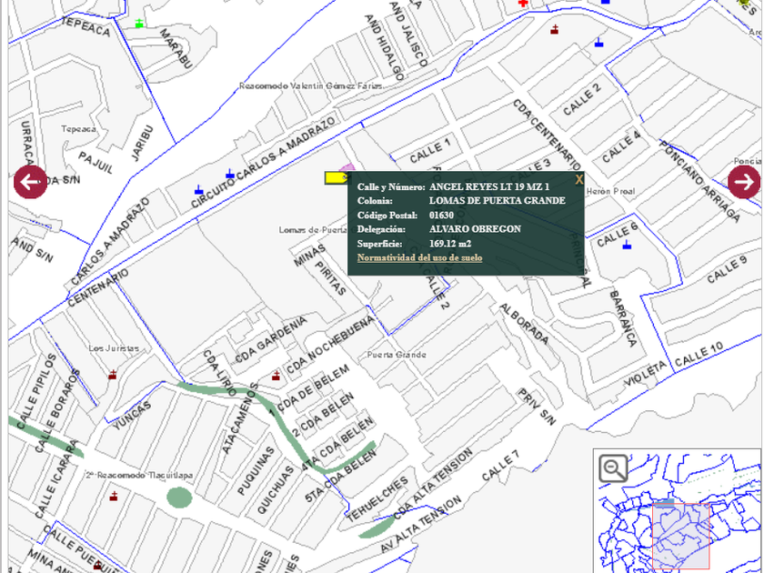The width and height of the screenshot is (764, 573).
Task: Click the PRIV S/N street label
Action: tap(537, 407)
